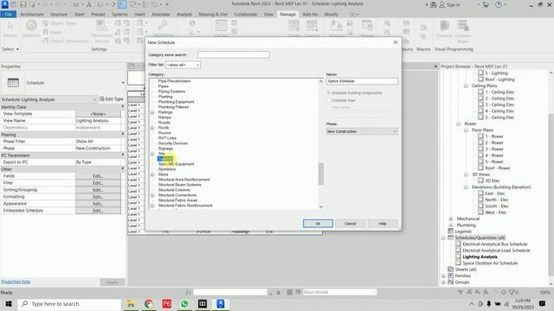Select the Modify tool in the ribbon
The height and width of the screenshot is (311, 554).
point(10,29)
